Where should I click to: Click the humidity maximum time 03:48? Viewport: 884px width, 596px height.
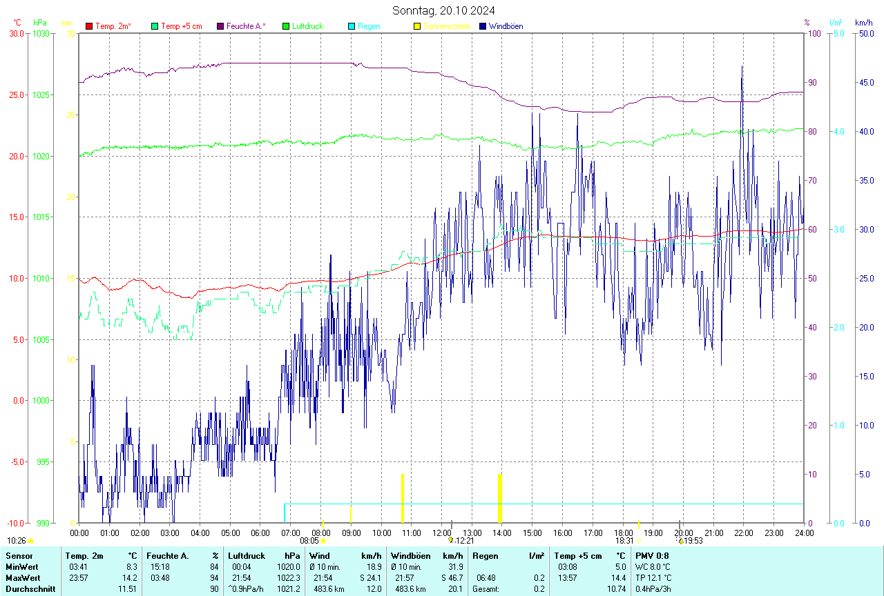click(160, 577)
